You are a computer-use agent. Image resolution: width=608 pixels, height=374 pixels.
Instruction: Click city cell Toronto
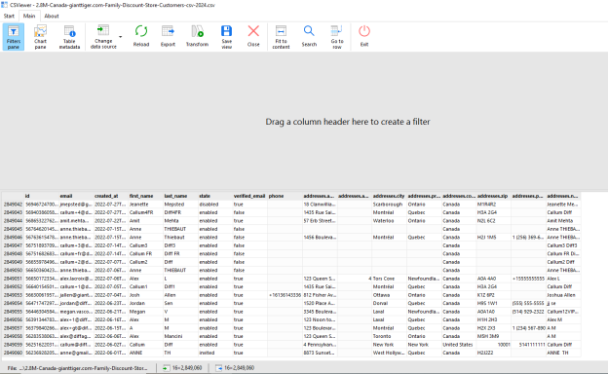tap(390, 336)
